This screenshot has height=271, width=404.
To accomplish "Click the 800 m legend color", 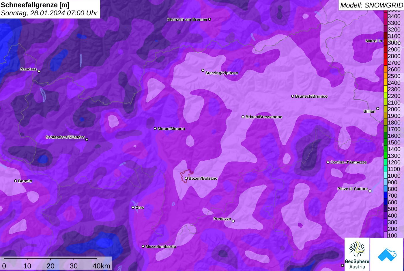I will click(x=385, y=189).
